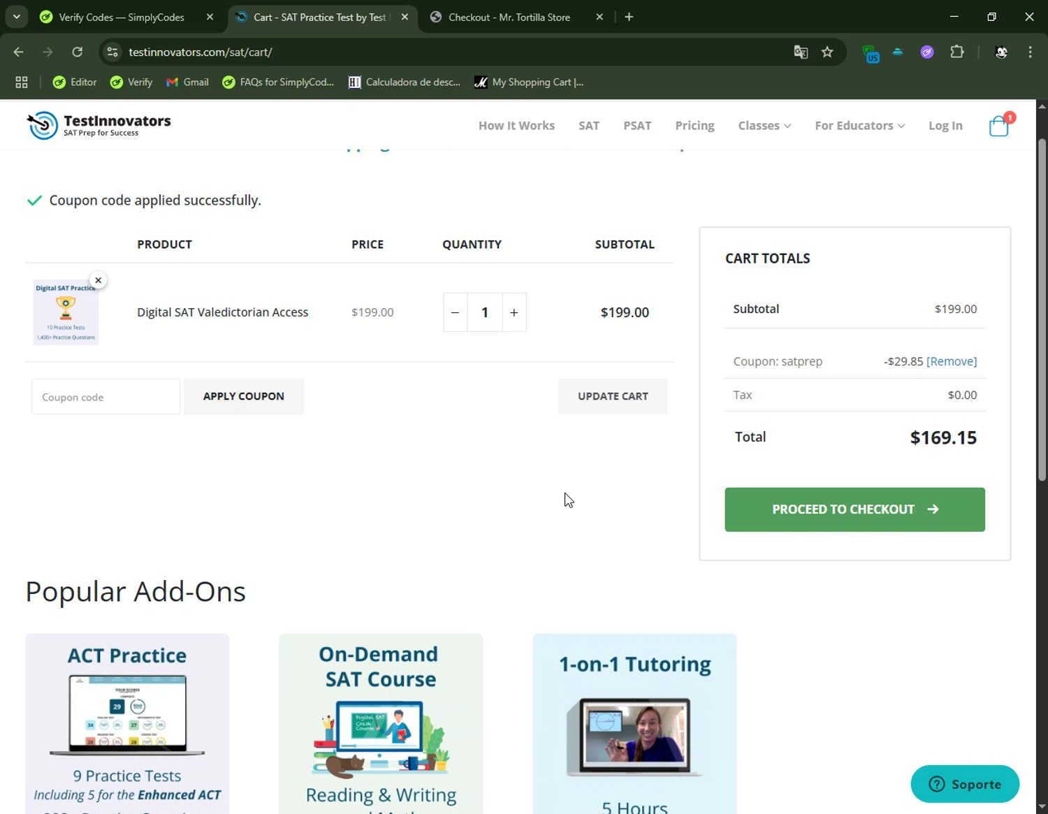The height and width of the screenshot is (814, 1048).
Task: Open the Verify bookmark
Action: click(x=131, y=82)
